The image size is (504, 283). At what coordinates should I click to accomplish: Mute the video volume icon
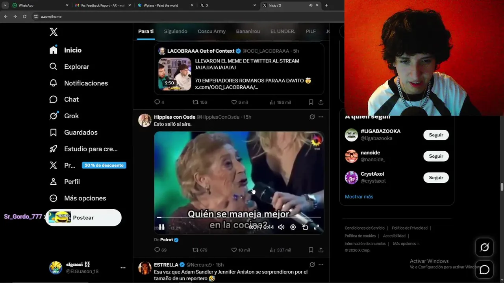pos(281,227)
